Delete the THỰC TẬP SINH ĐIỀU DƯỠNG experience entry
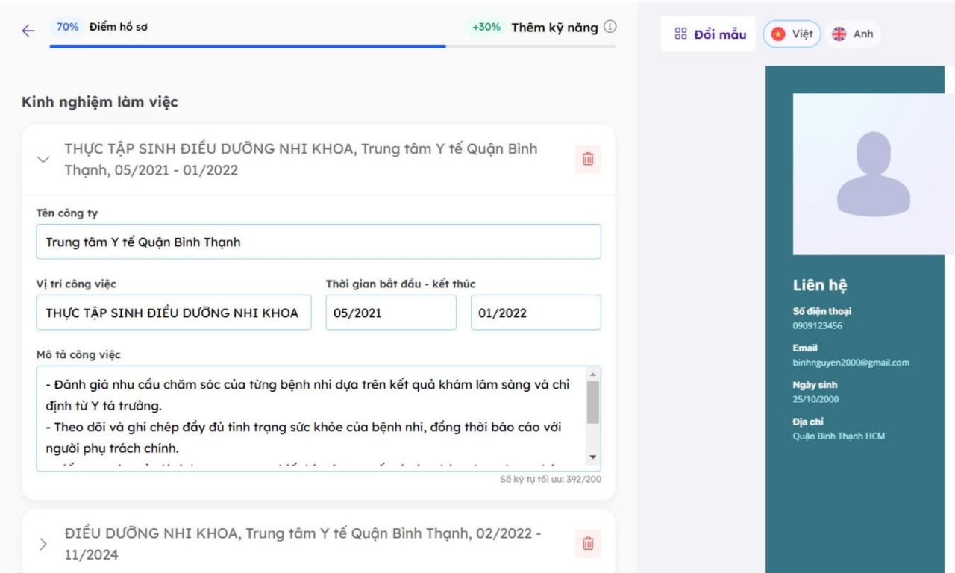This screenshot has height=573, width=955. [x=588, y=159]
